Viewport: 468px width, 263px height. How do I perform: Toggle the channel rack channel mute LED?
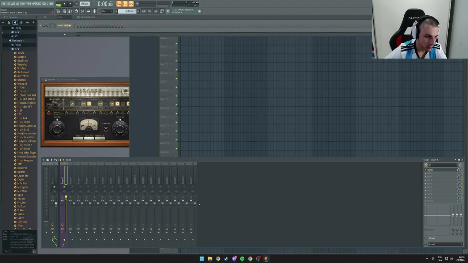pyautogui.click(x=41, y=26)
